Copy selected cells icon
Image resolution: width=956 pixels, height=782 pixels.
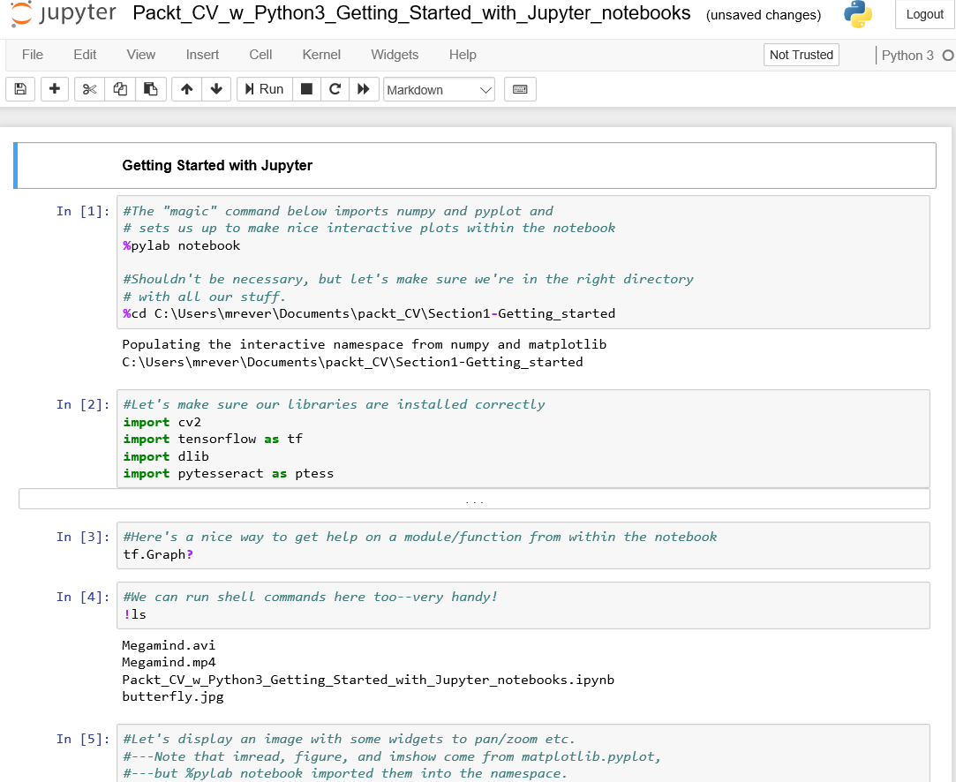click(120, 89)
